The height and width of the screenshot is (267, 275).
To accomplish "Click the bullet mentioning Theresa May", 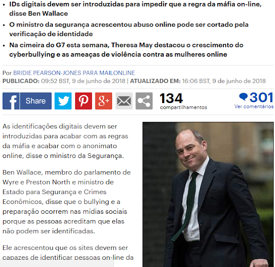I will pyautogui.click(x=126, y=50).
